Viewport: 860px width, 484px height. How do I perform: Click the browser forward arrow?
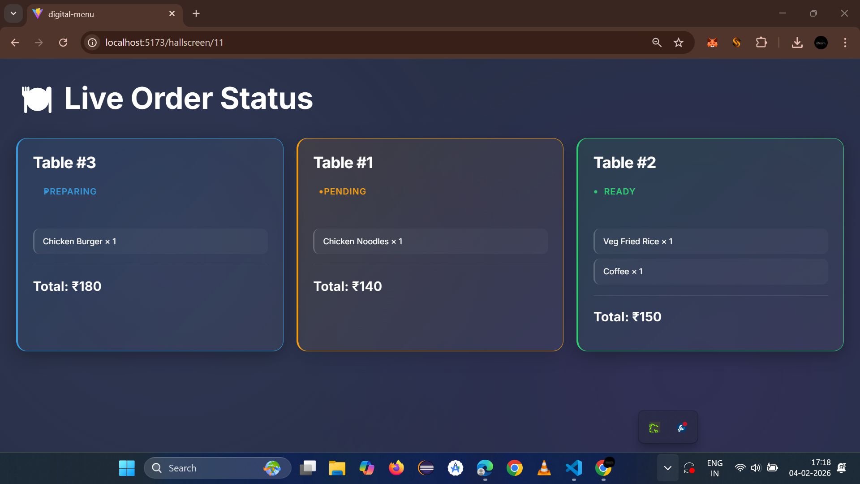coord(39,43)
